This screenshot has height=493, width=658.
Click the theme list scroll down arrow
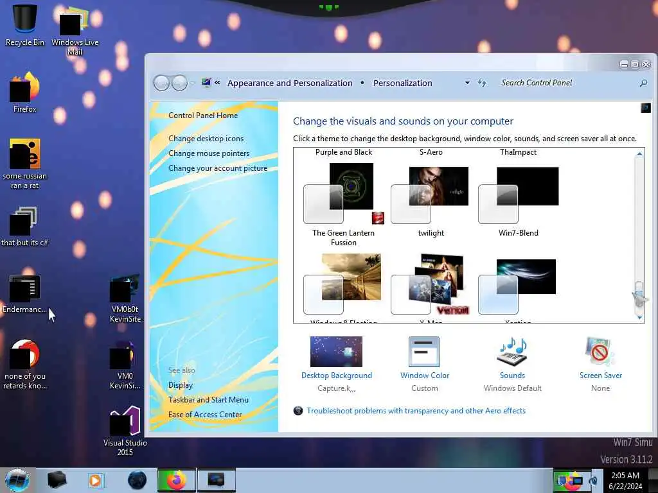coord(639,317)
